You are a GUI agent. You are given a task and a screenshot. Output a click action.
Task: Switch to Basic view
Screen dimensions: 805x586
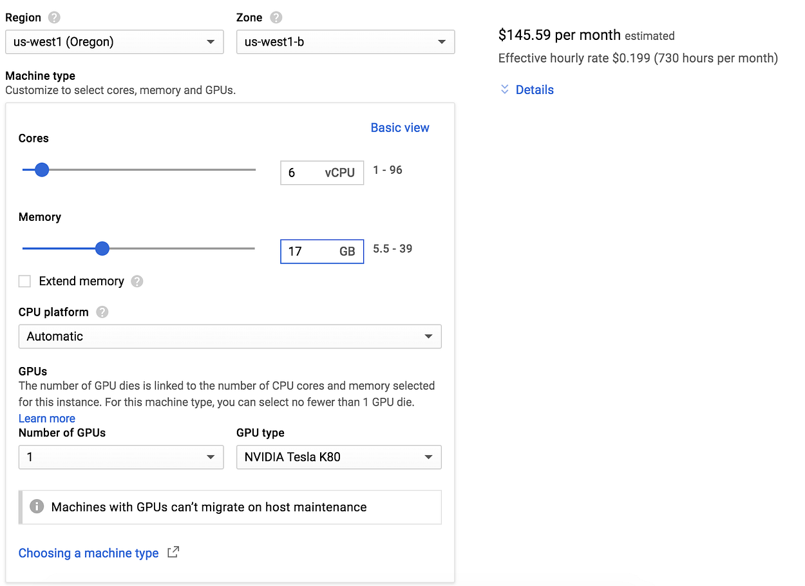click(x=399, y=128)
